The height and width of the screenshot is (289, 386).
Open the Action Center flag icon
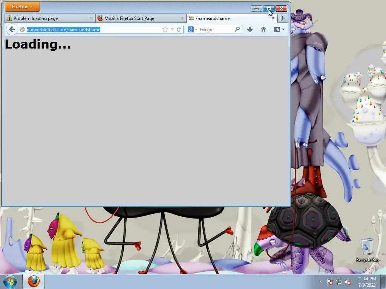pos(330,282)
